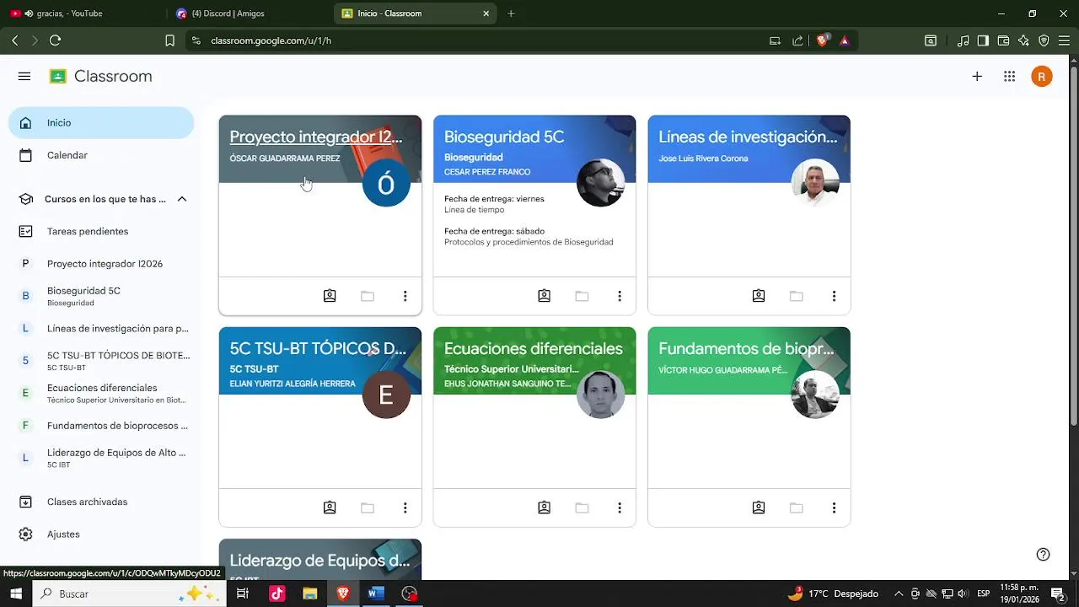Select Ecuaciones diferenciales in sidebar list
This screenshot has width=1079, height=607.
click(x=101, y=393)
